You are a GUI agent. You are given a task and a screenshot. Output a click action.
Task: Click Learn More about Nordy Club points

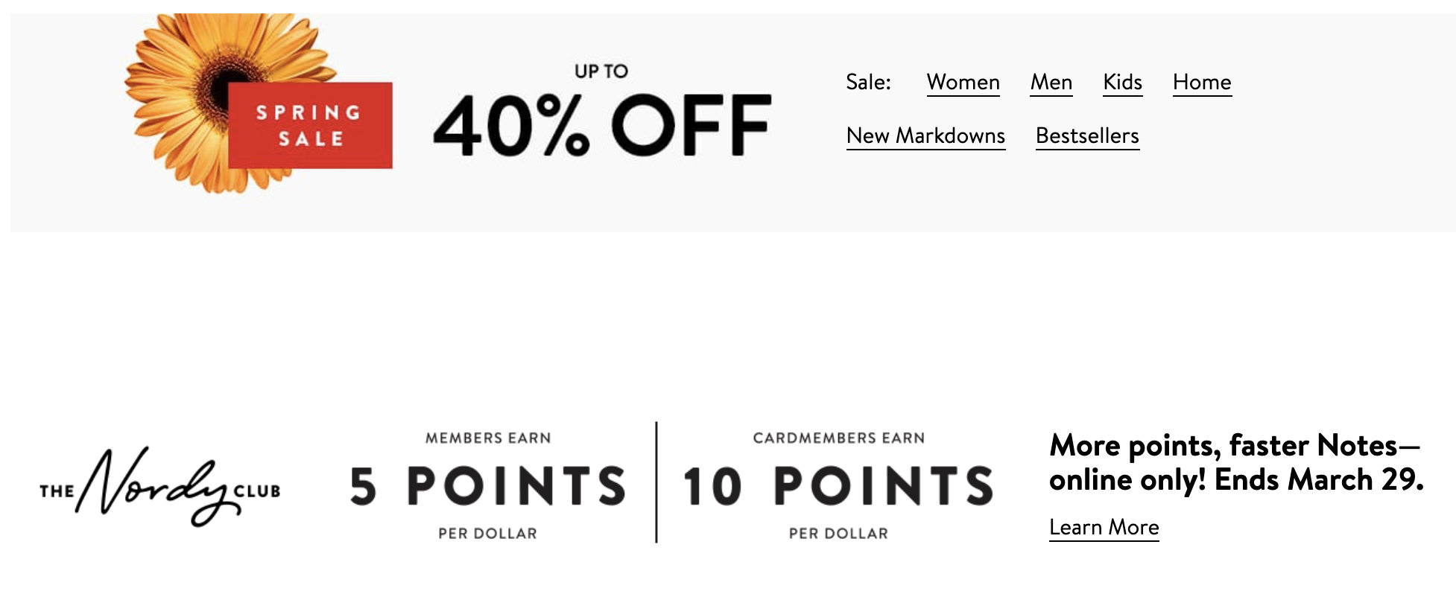pos(1104,527)
